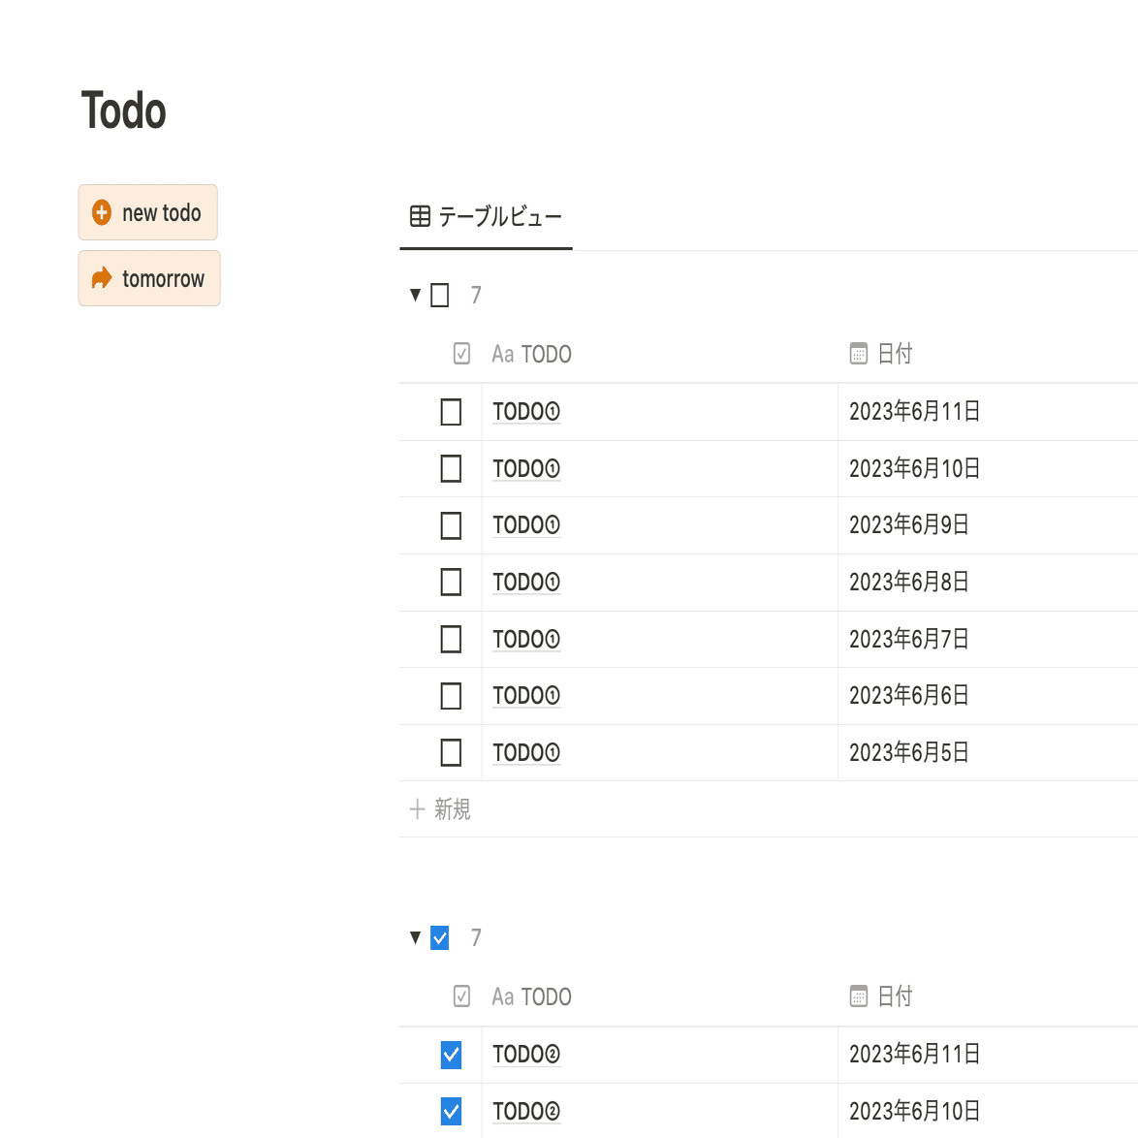
Task: Click the unchecked group header checkbox value
Action: pos(440,296)
